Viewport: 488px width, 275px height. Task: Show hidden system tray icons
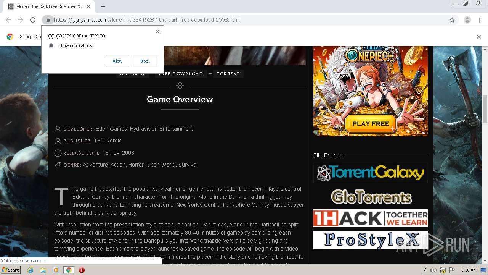[425, 270]
